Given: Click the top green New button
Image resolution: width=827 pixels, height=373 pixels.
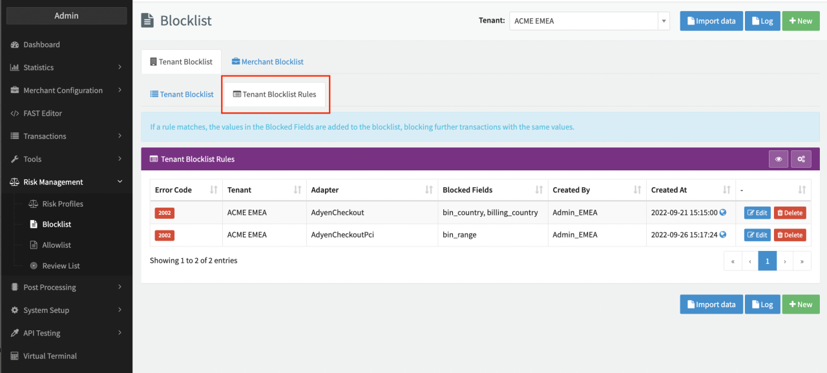Looking at the screenshot, I should (801, 21).
